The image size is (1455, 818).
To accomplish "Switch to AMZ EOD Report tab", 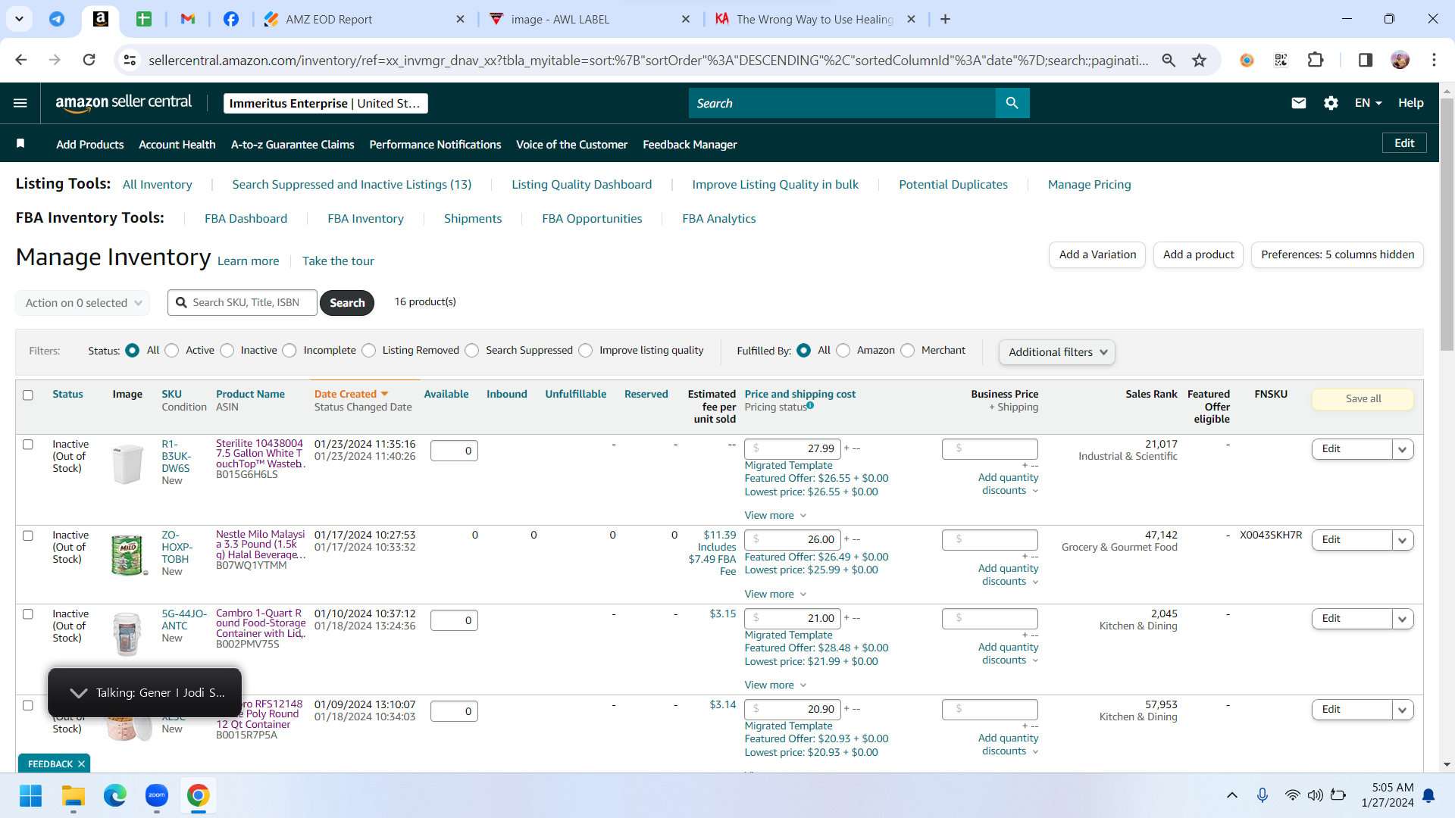I will [364, 19].
